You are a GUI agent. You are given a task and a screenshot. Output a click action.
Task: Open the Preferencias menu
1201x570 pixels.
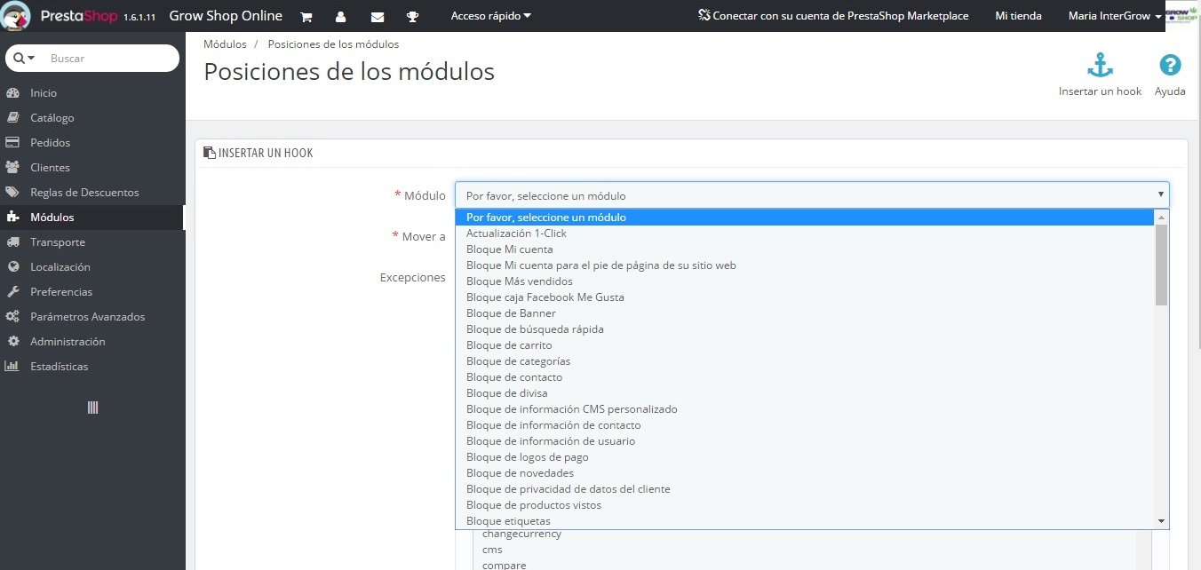click(x=61, y=291)
